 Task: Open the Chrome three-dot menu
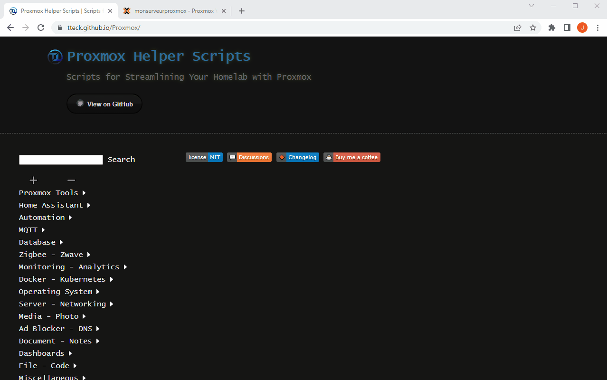pos(598,28)
